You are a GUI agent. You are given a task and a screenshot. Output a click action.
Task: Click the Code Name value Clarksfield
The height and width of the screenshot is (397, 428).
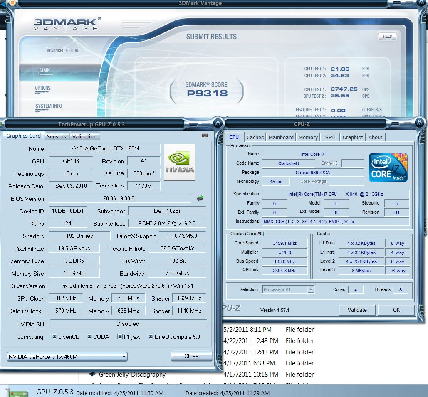pos(289,163)
